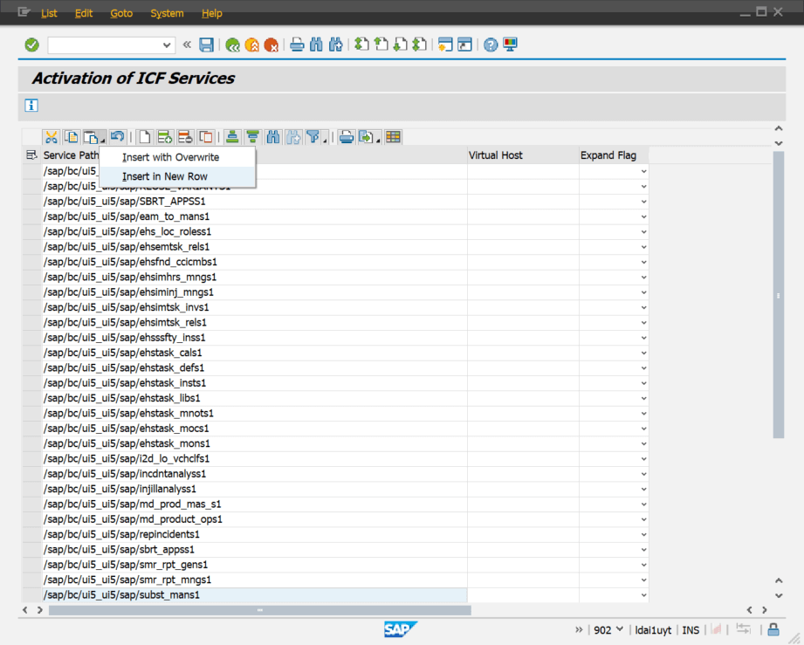The width and height of the screenshot is (804, 645).
Task: Click the Export spreadsheet icon
Action: coord(366,137)
